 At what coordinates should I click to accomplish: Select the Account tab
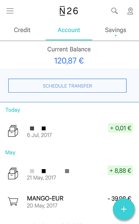69,30
